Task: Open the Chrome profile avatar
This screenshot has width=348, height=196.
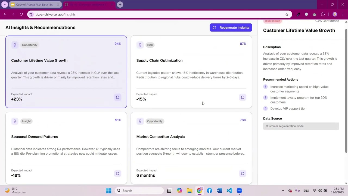Action: click(335, 14)
